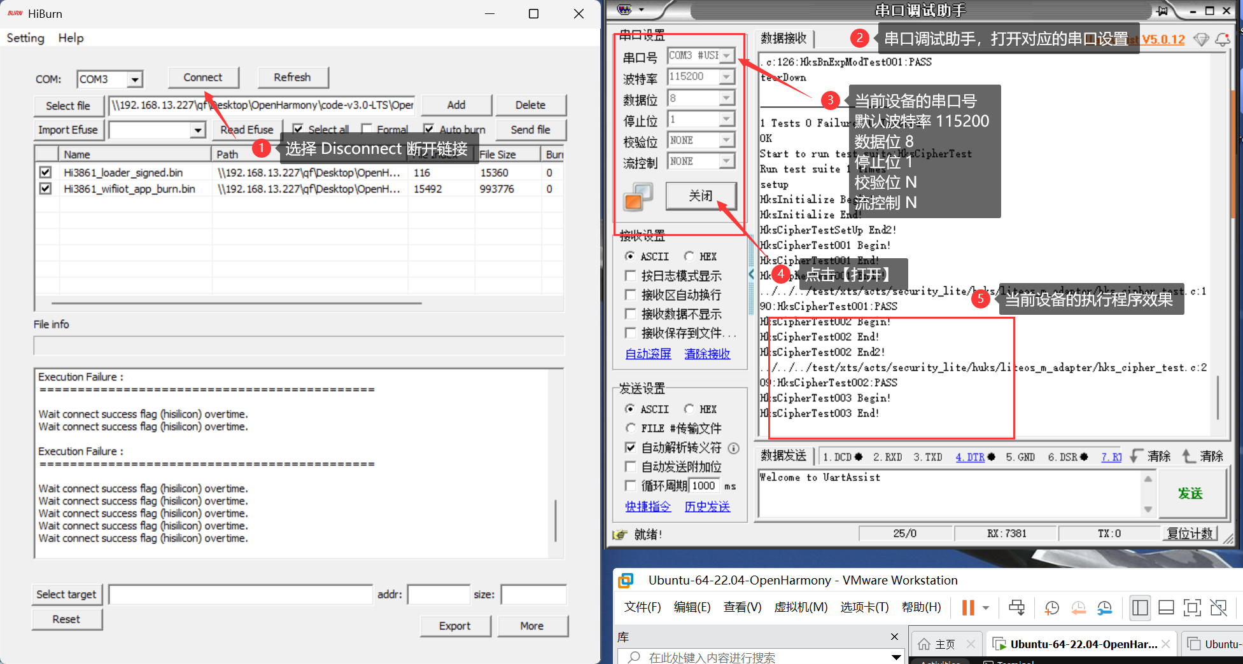Open the Setting menu in HiBurn

25,38
